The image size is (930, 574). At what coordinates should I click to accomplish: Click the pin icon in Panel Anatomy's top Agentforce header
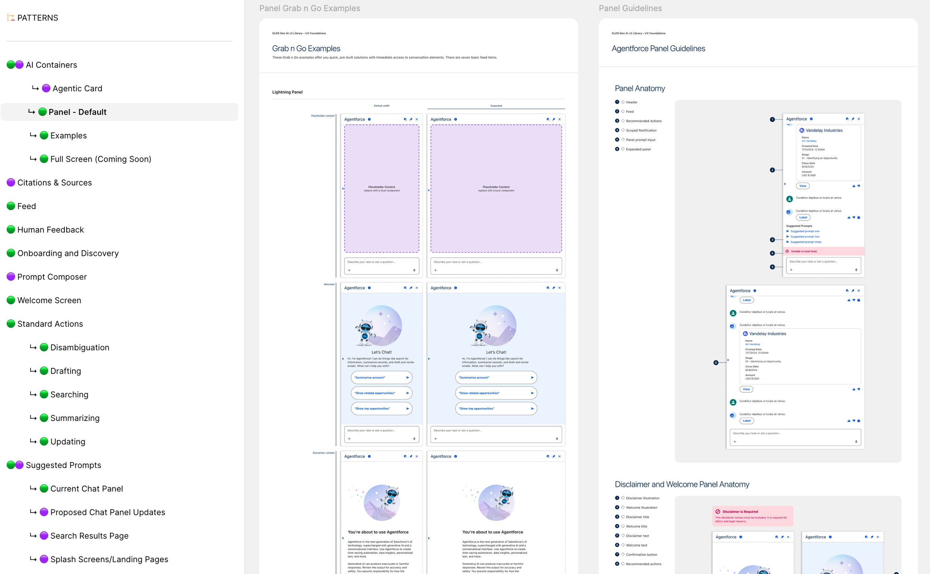[x=853, y=119]
